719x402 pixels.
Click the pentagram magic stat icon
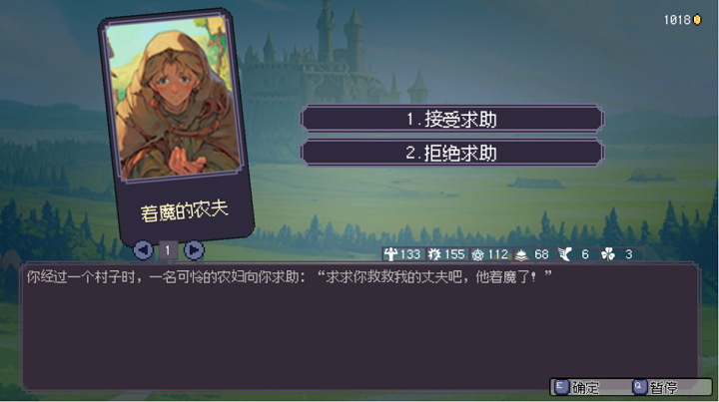477,254
